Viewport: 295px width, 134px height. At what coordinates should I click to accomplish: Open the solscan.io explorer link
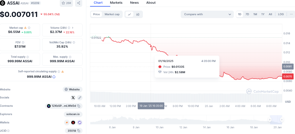pos(73,114)
